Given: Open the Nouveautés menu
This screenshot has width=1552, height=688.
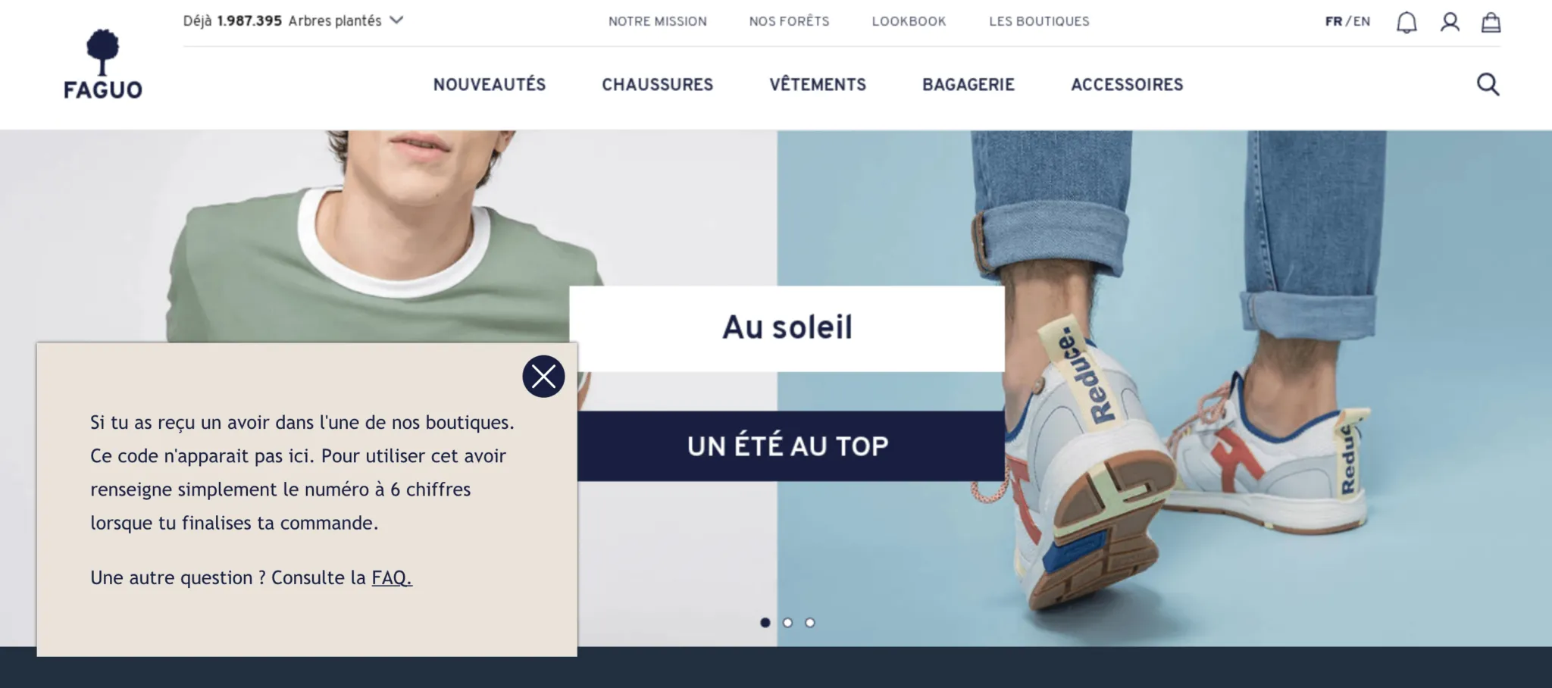Looking at the screenshot, I should click(x=490, y=84).
